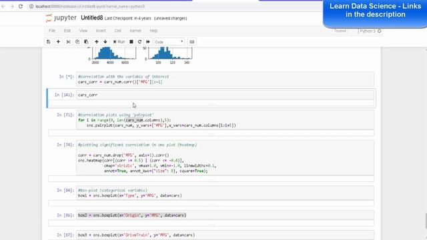Click the cars_corr input cell
Viewport: 427px width, 240px height.
[226, 95]
